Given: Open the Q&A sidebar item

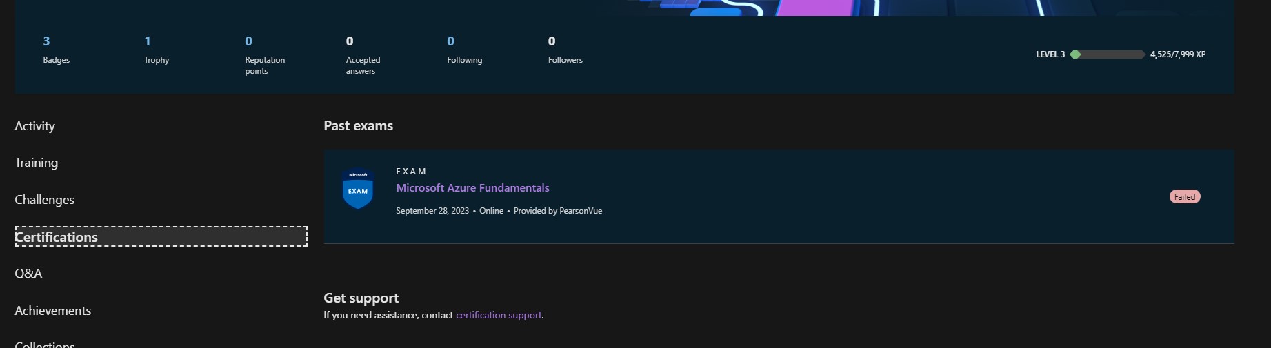Looking at the screenshot, I should coord(28,274).
